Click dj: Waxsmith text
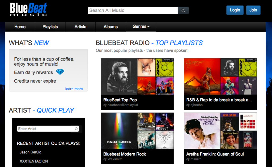The image size is (272, 167). point(113,159)
